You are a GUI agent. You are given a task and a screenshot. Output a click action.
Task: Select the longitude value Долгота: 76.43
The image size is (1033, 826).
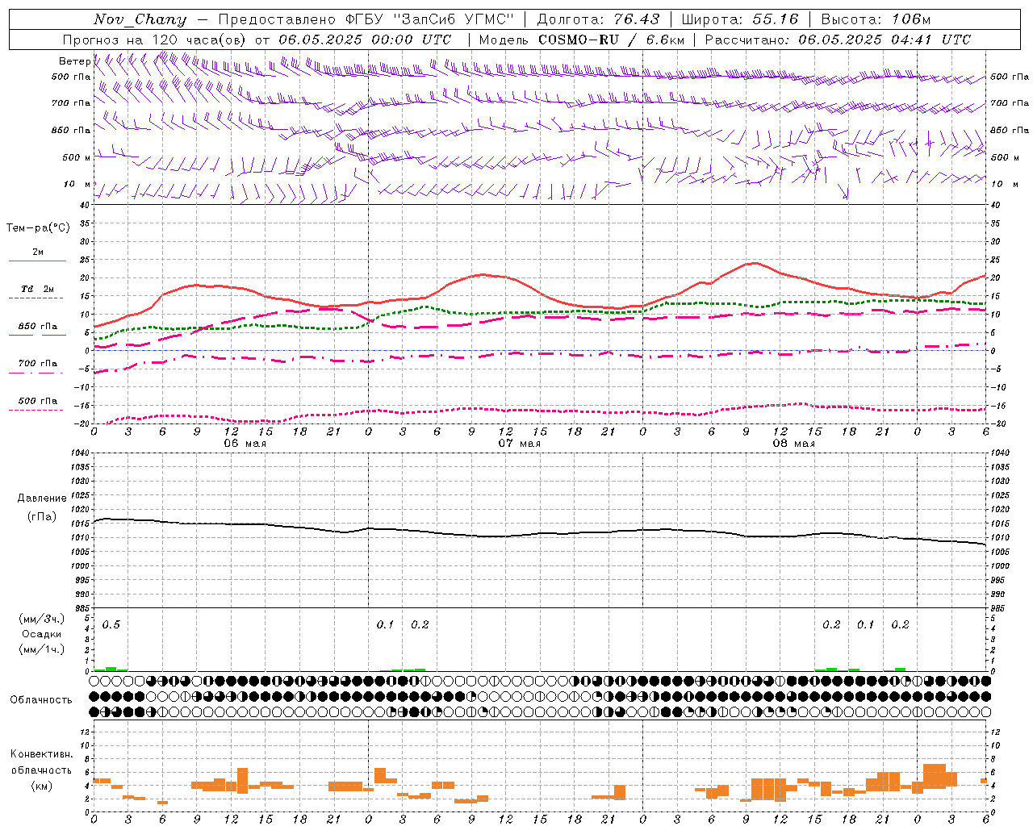(598, 19)
